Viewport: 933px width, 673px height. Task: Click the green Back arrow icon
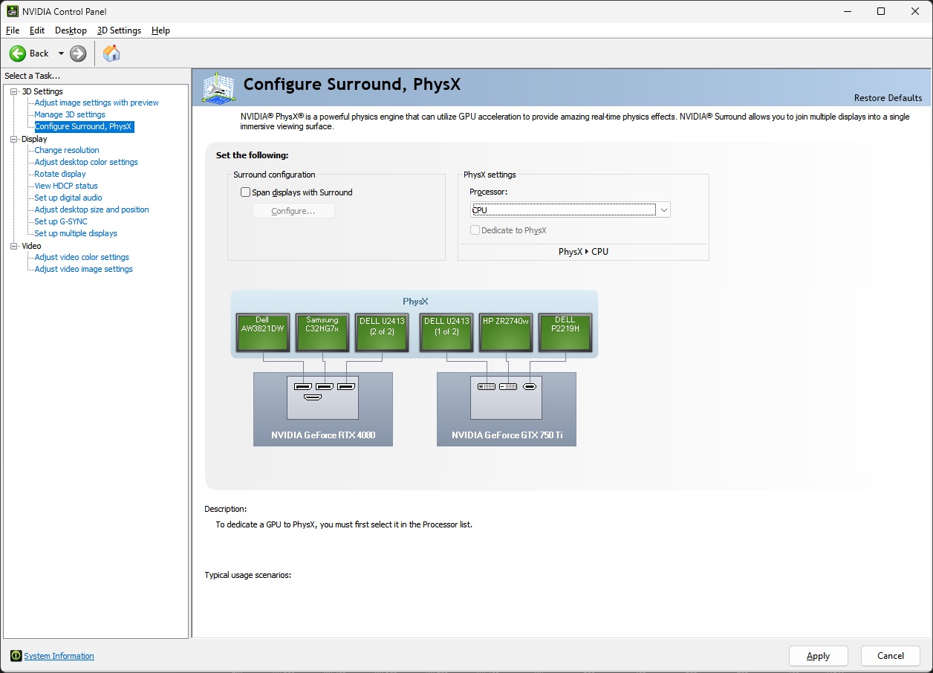tap(18, 53)
